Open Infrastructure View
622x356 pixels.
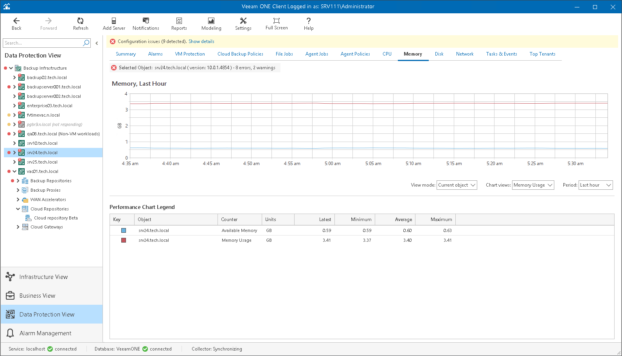[x=52, y=277]
